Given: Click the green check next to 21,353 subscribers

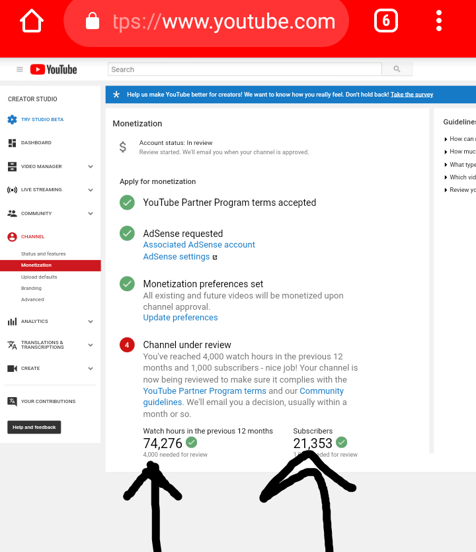Looking at the screenshot, I should click(341, 442).
